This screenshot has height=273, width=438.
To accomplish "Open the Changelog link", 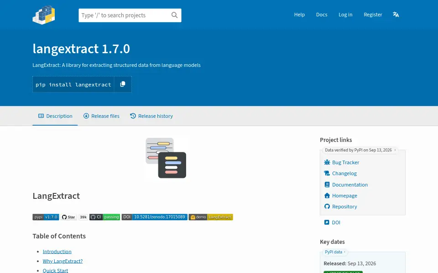I will point(344,173).
